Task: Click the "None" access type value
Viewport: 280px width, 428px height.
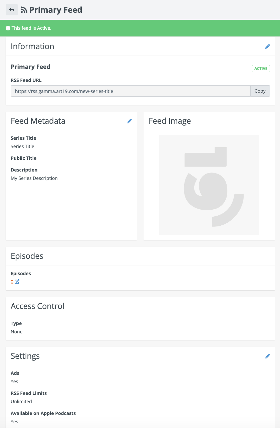Action: [17, 332]
